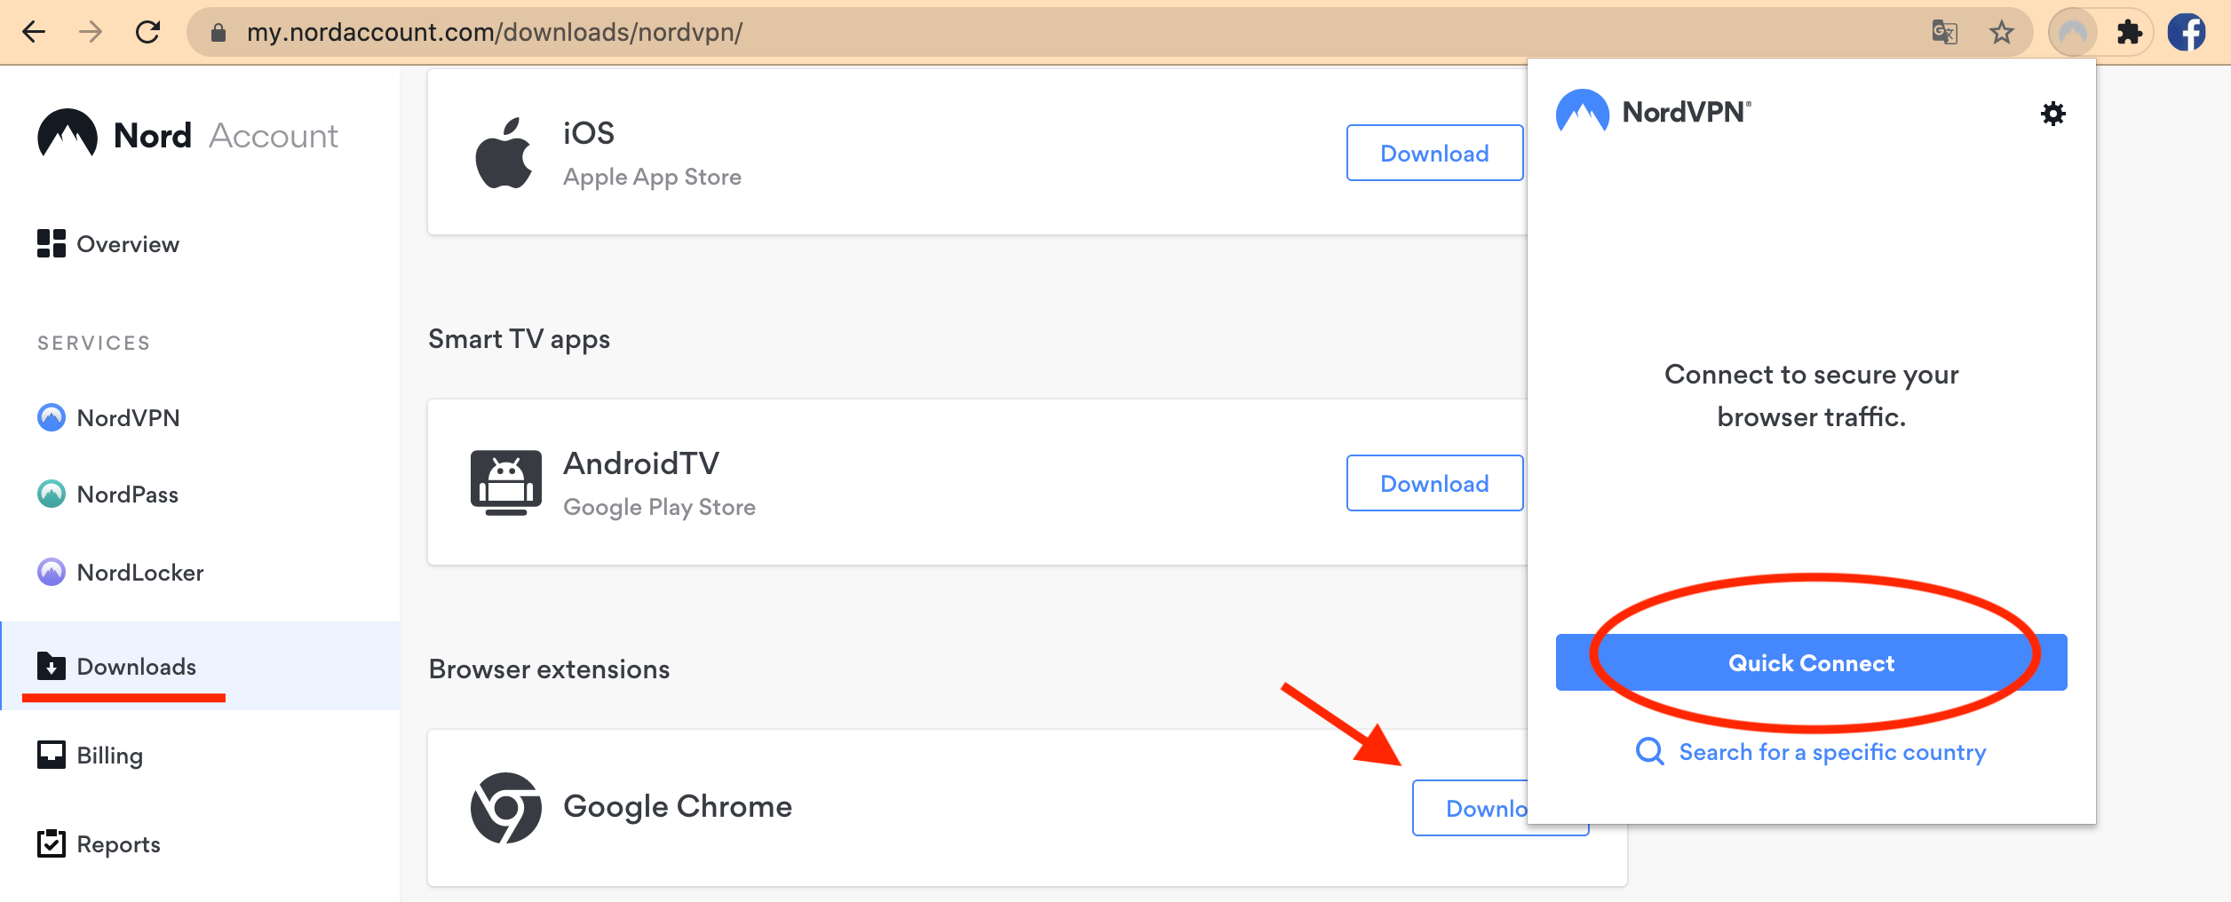
Task: Go back using browser back arrow
Action: [x=34, y=33]
